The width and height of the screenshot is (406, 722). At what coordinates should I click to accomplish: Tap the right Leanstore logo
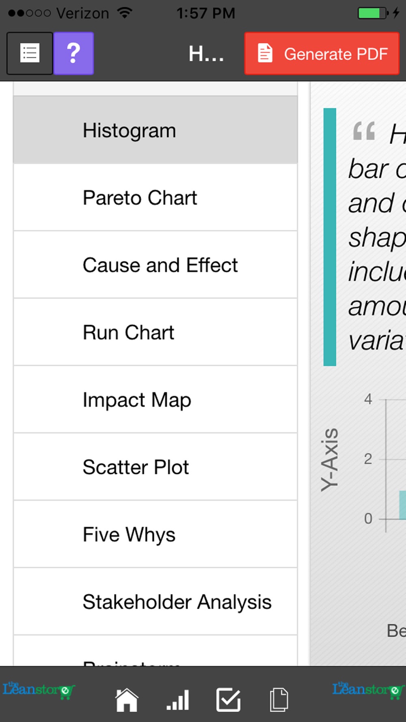[x=368, y=690]
